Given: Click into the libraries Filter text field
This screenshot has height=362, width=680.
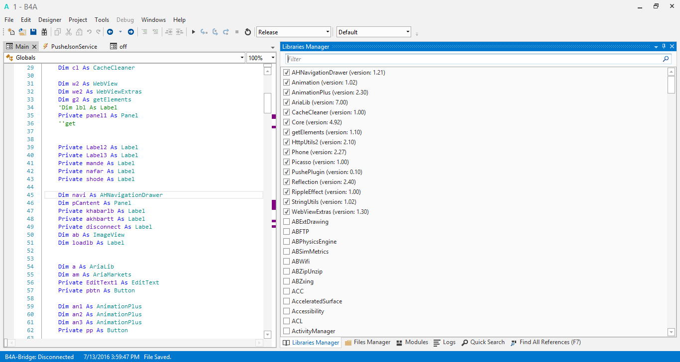Looking at the screenshot, I should (x=473, y=59).
